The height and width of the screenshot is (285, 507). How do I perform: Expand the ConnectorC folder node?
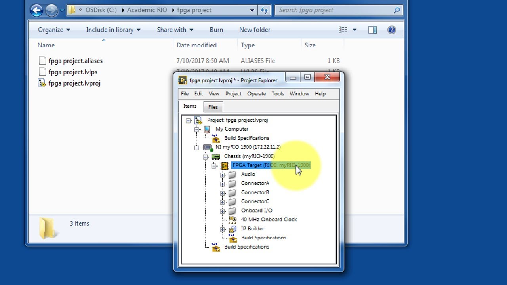pyautogui.click(x=223, y=202)
